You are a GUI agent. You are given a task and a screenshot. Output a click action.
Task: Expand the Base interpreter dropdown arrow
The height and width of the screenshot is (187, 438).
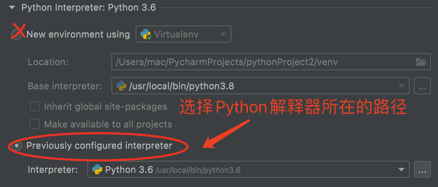click(401, 86)
